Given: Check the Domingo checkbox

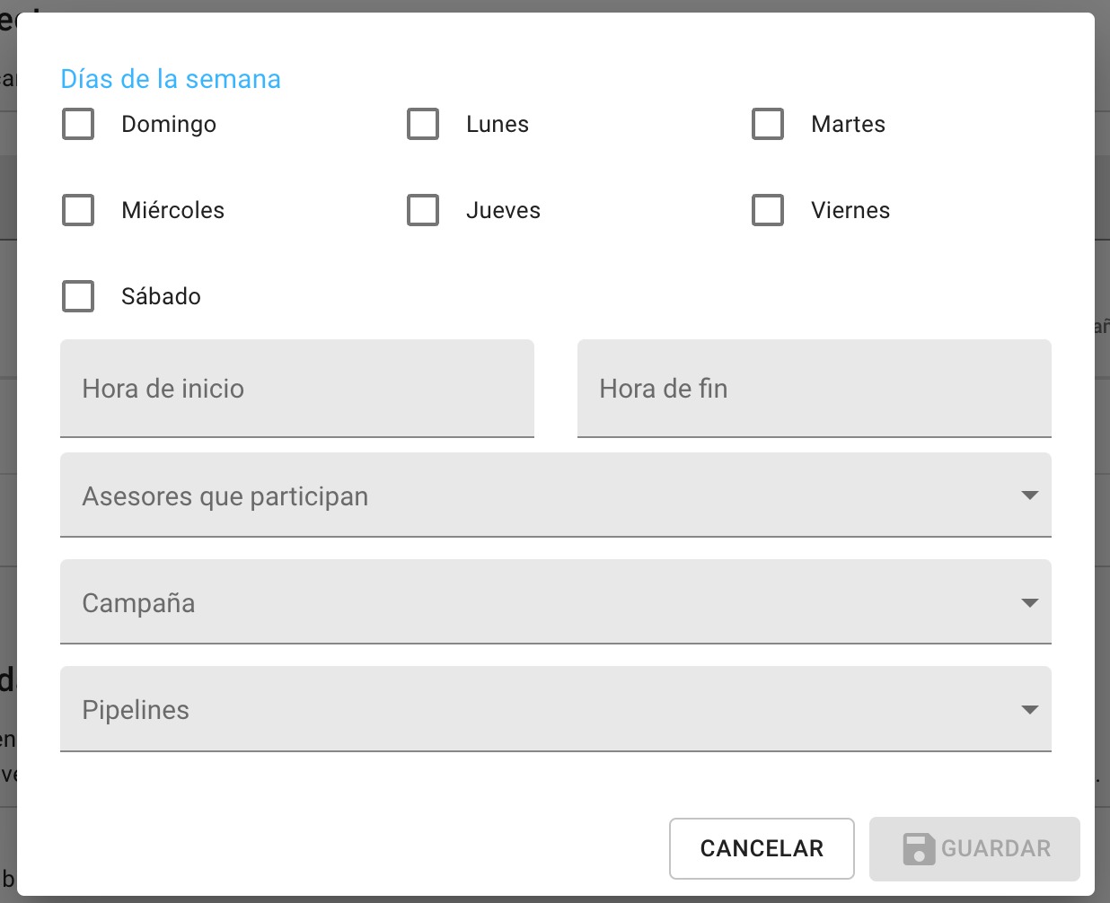Looking at the screenshot, I should tap(78, 124).
